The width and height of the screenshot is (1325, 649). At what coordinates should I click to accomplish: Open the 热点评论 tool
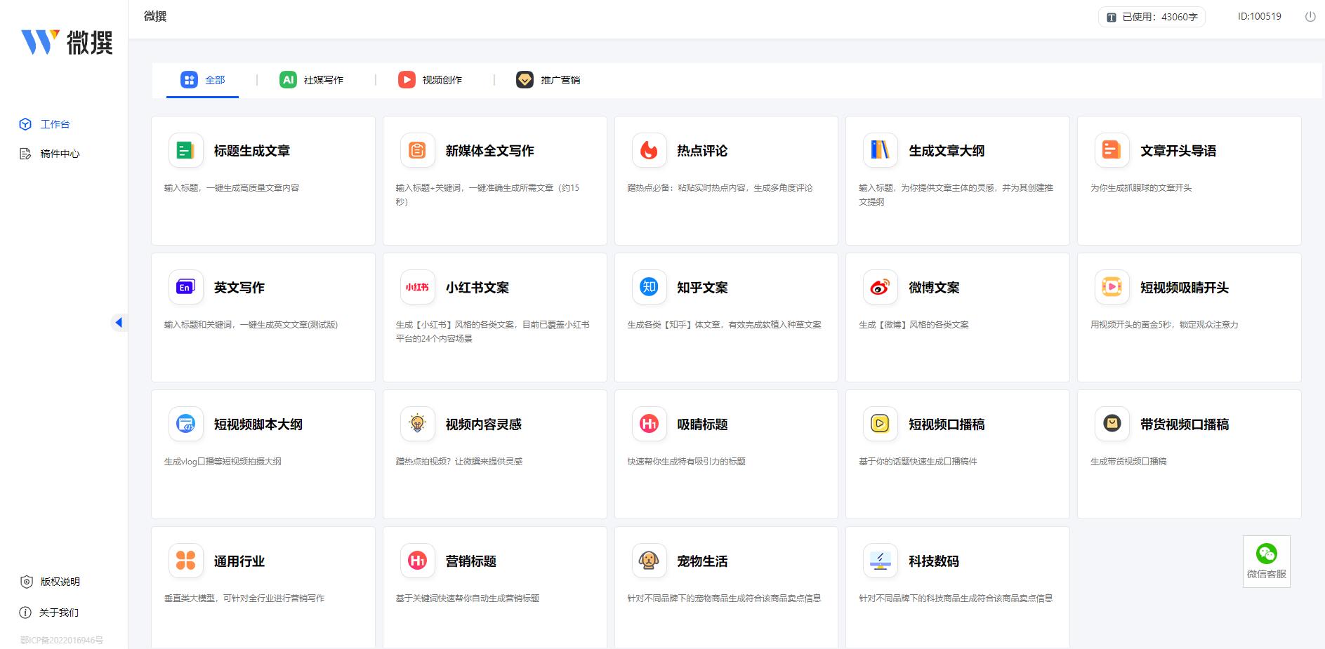(649, 149)
